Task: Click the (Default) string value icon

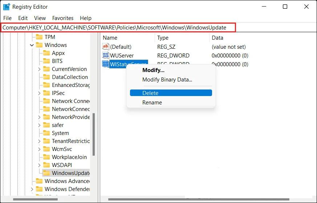Action: (x=106, y=47)
